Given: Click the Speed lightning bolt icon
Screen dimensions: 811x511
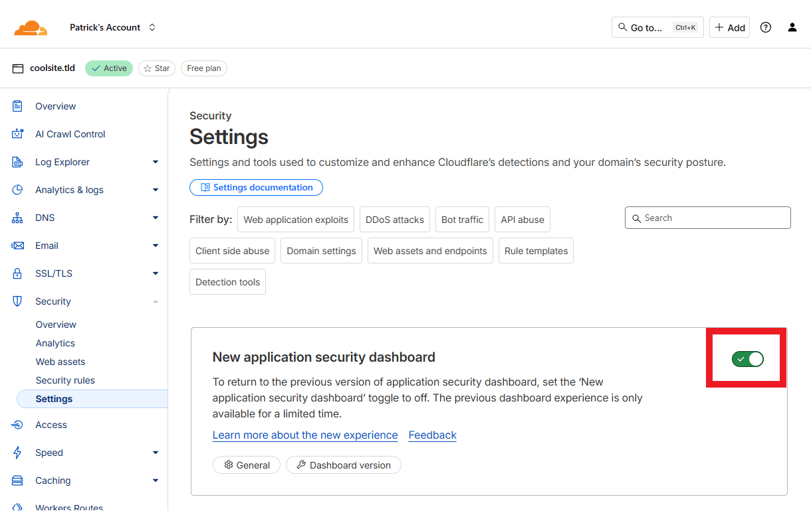Looking at the screenshot, I should pyautogui.click(x=18, y=453).
